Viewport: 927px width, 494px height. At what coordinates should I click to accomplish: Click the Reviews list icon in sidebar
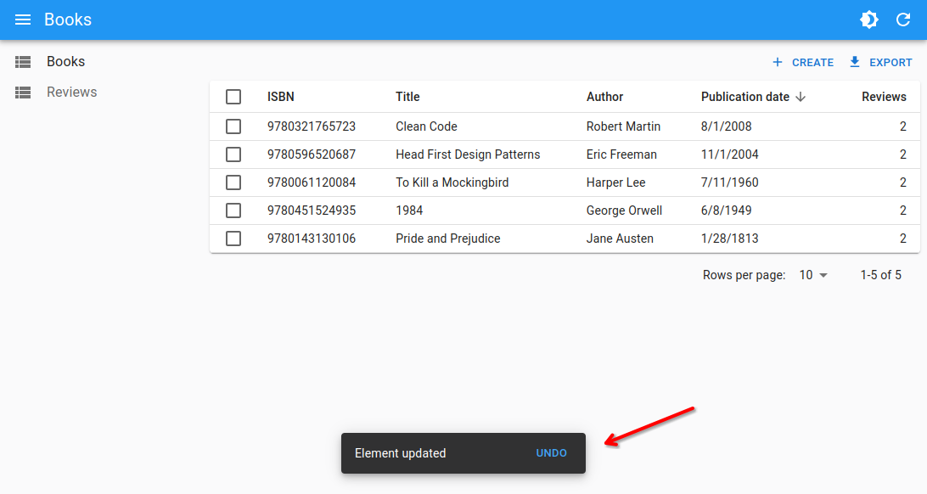click(x=23, y=93)
